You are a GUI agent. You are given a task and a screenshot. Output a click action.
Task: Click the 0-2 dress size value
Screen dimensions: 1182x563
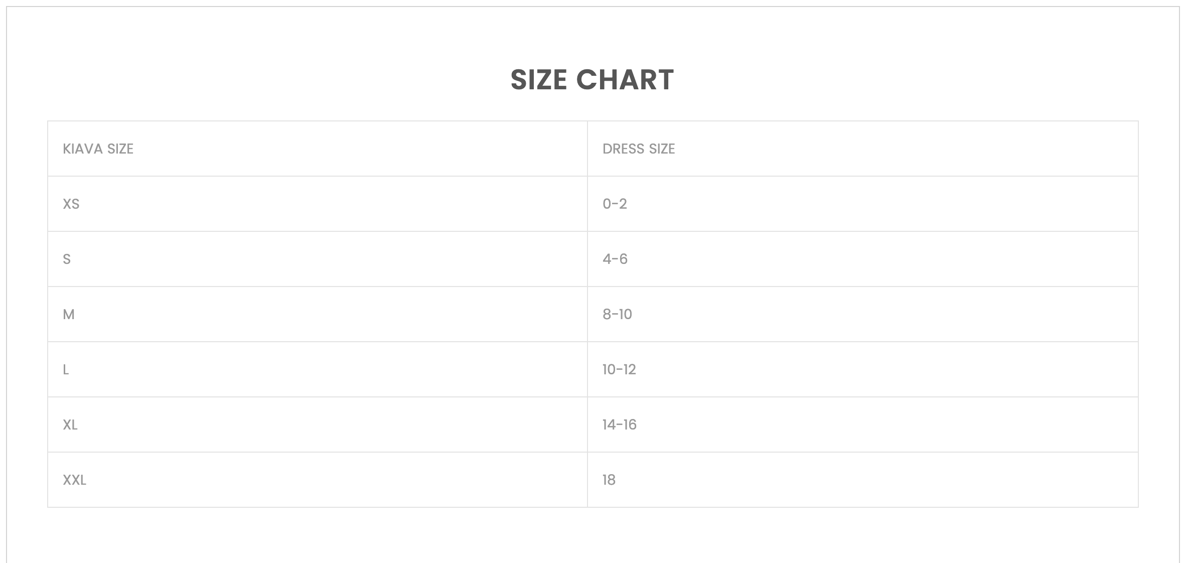point(615,204)
